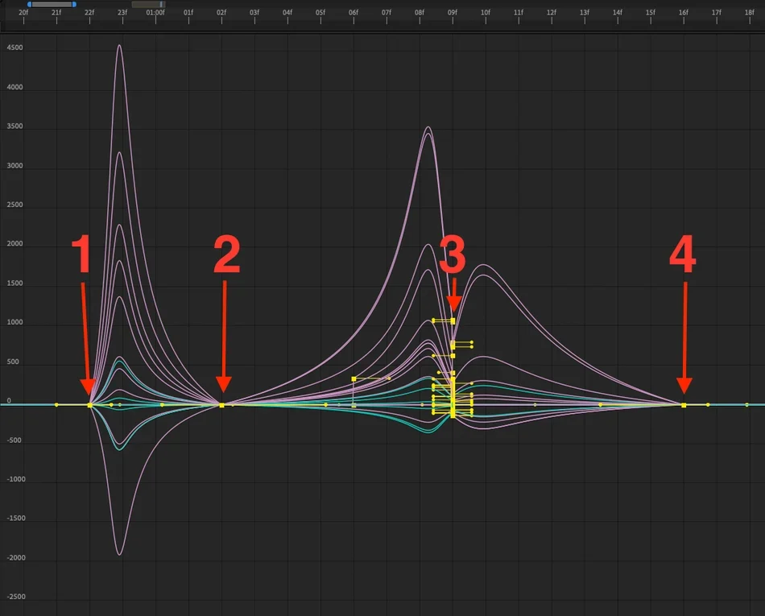Click the Bezier handle right of 06f keyframe
The image size is (765, 616).
click(389, 378)
